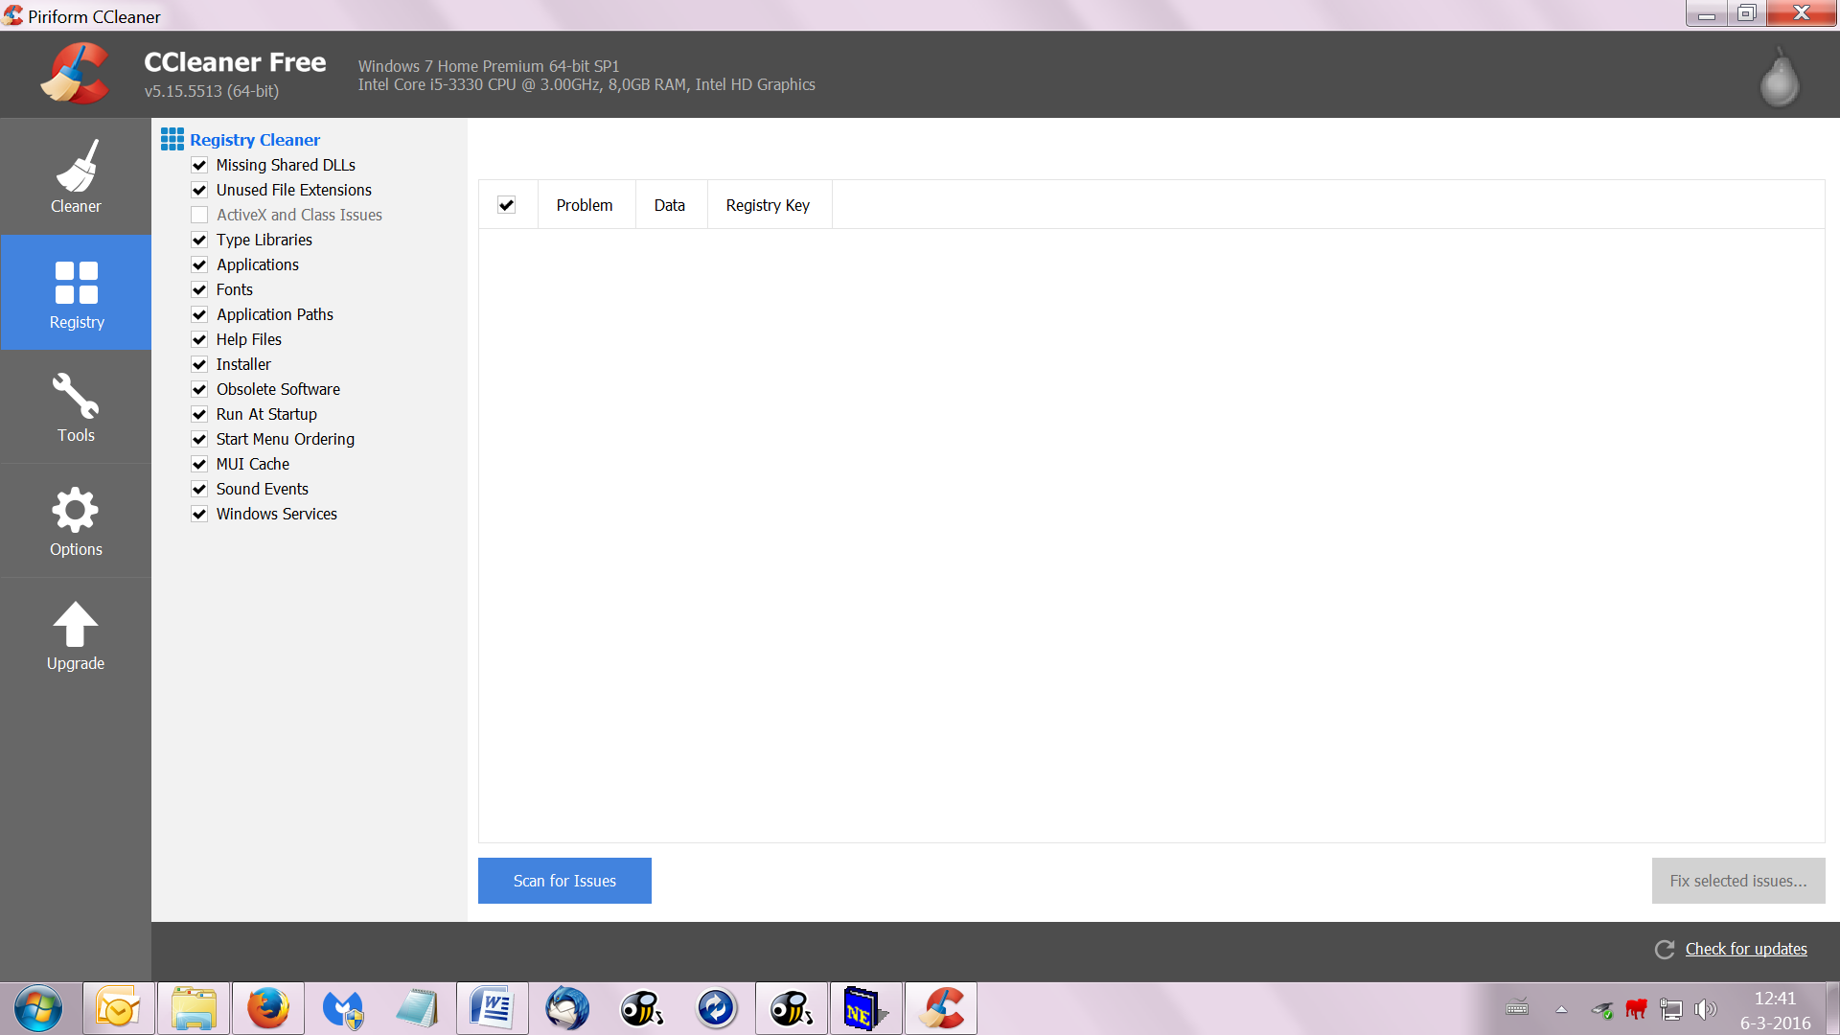The width and height of the screenshot is (1840, 1035).
Task: Click the Show desktop strip
Action: point(1832,1008)
